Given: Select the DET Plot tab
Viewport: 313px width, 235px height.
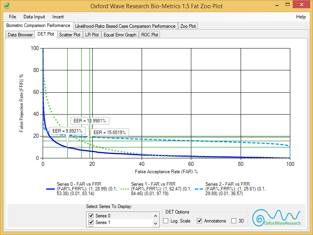Looking at the screenshot, I should (x=46, y=34).
